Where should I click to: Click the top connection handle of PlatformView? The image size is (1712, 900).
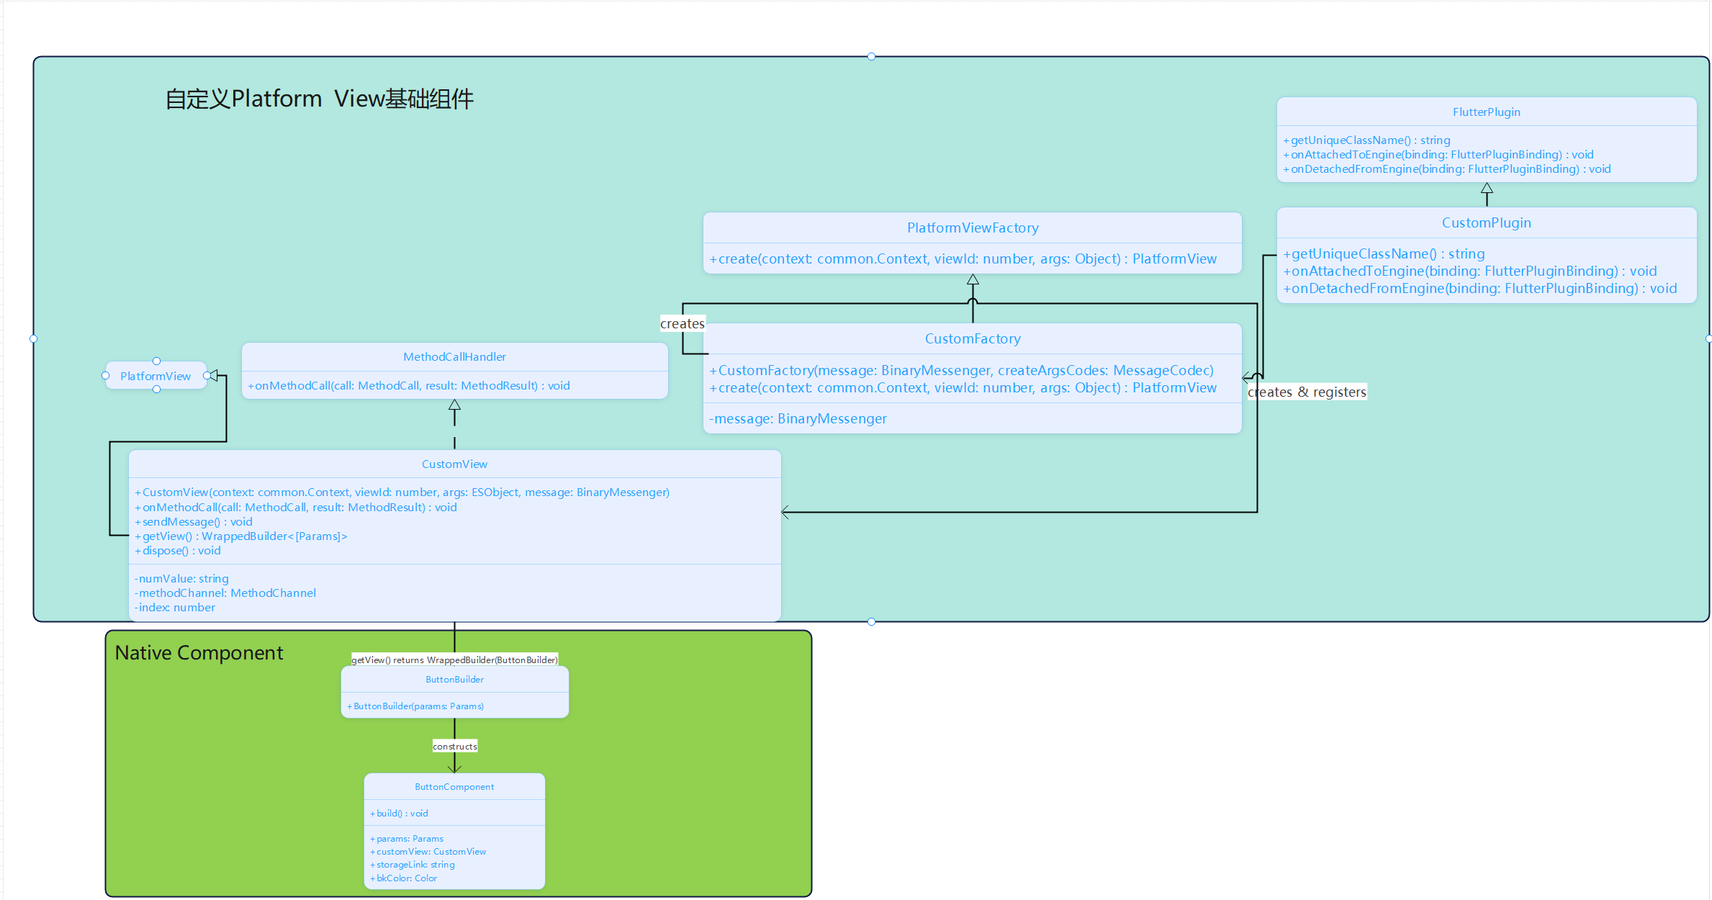tap(156, 361)
